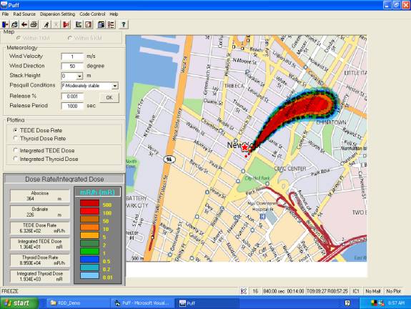Click the exit door toolbar icon

click(5, 24)
